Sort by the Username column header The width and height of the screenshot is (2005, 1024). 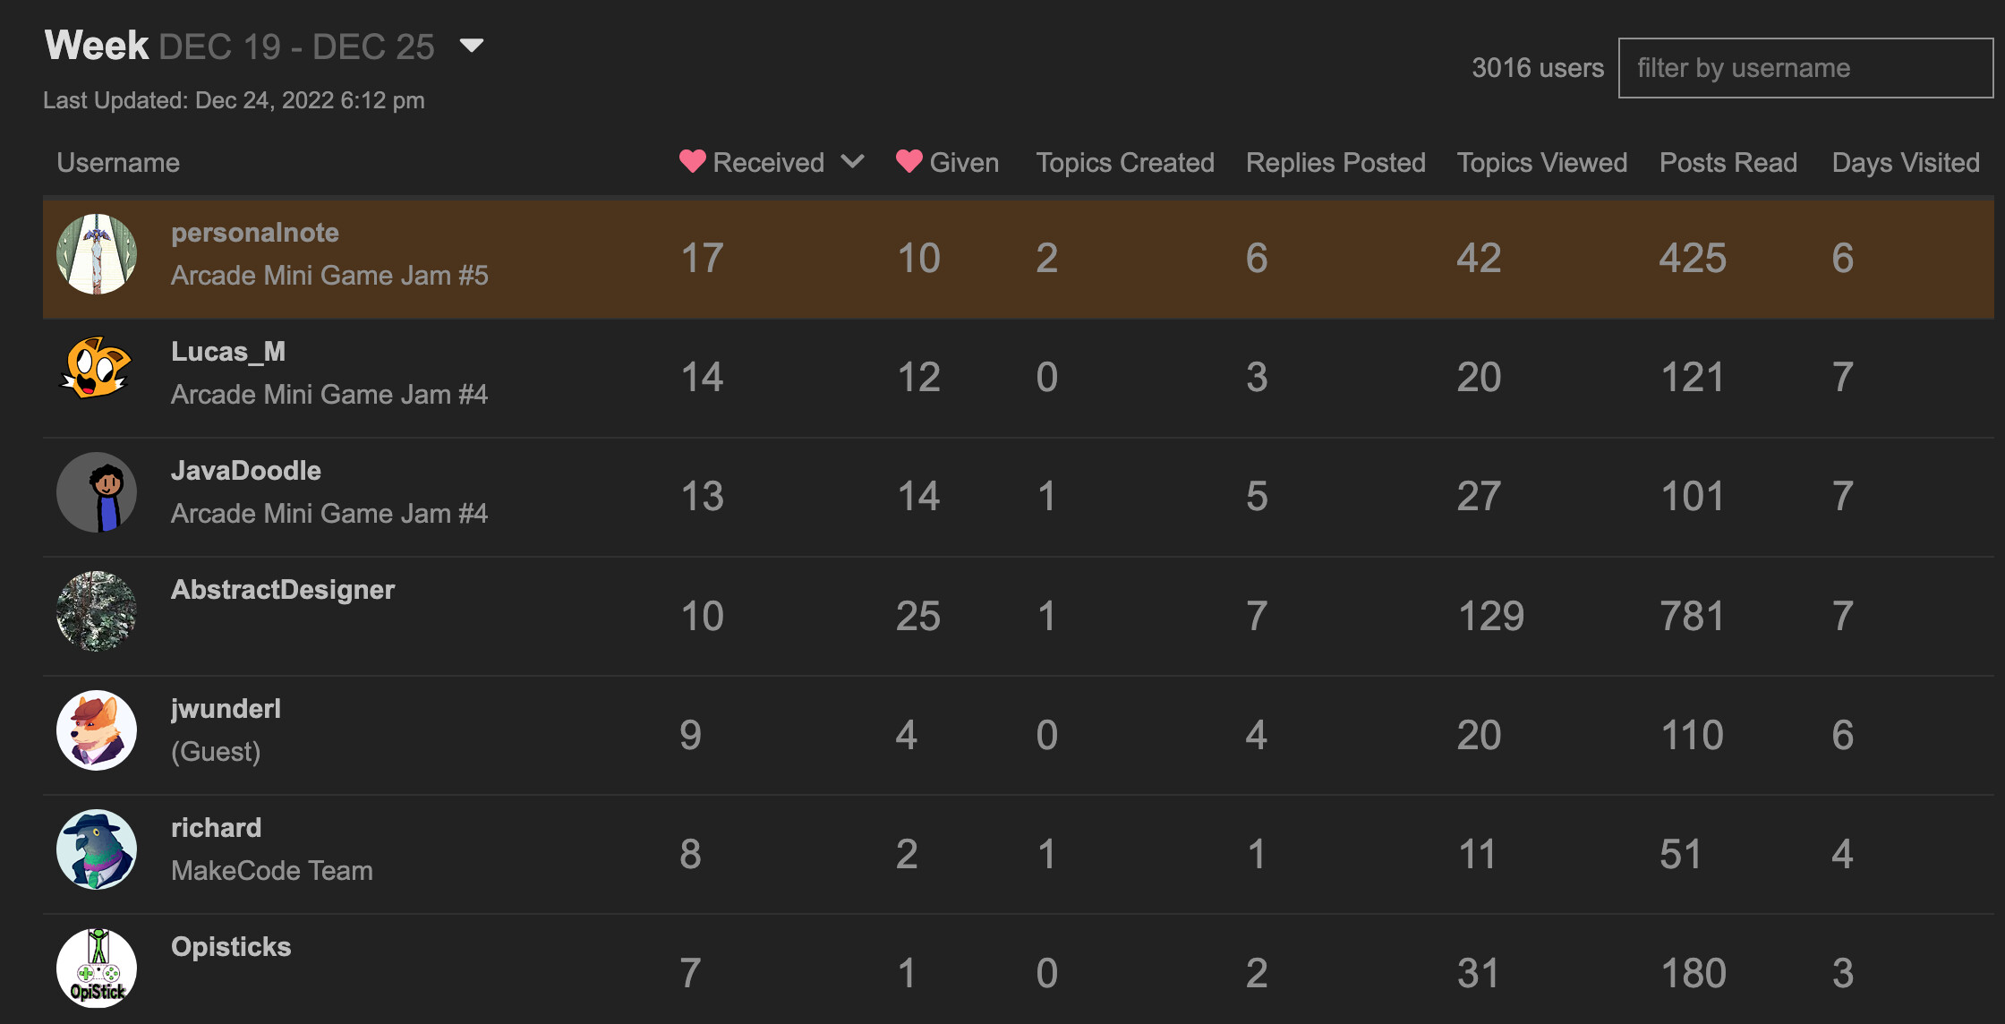pyautogui.click(x=118, y=163)
